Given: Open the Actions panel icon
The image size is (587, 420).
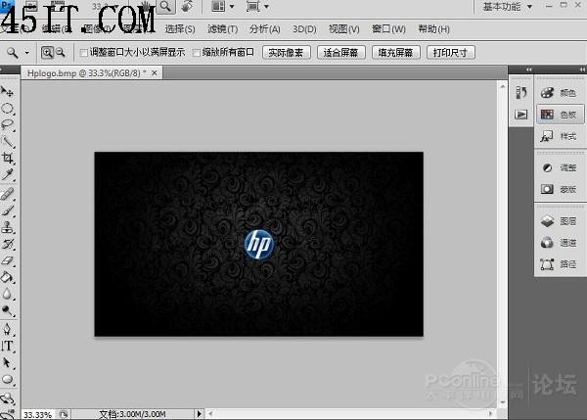Looking at the screenshot, I should pos(521,114).
